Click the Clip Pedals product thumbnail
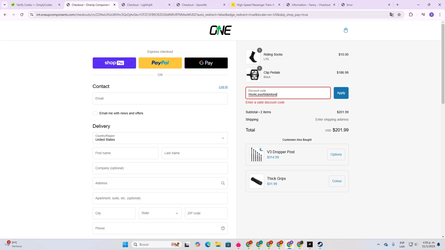The height and width of the screenshot is (250, 445). point(253,75)
